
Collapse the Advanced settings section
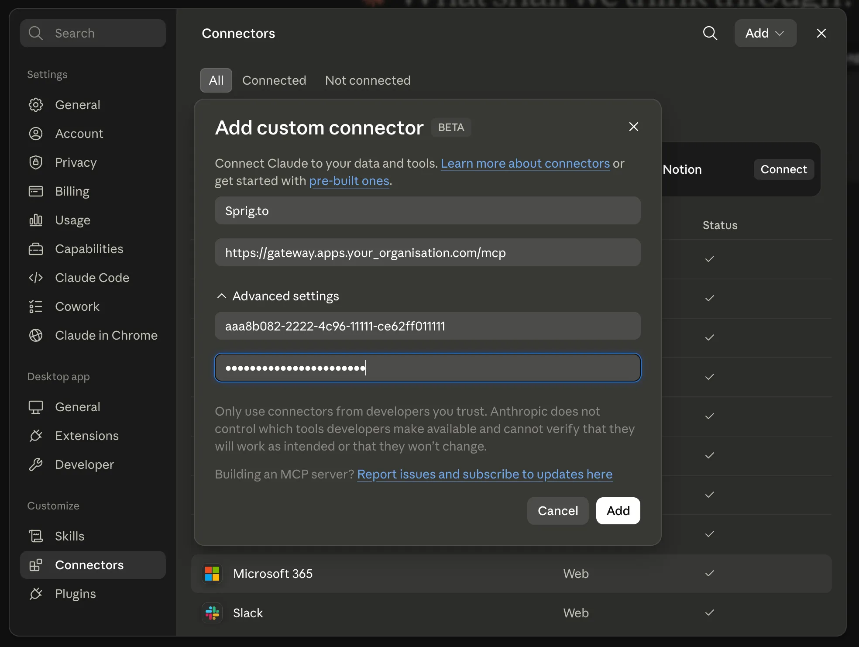[278, 296]
